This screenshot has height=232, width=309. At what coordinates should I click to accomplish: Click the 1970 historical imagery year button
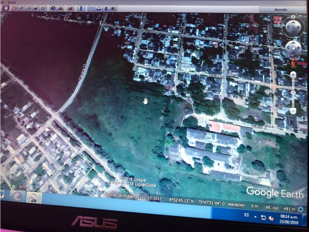point(22,186)
